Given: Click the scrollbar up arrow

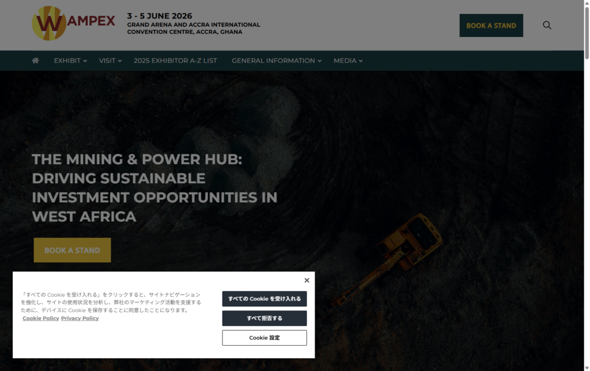Looking at the screenshot, I should (587, 3).
